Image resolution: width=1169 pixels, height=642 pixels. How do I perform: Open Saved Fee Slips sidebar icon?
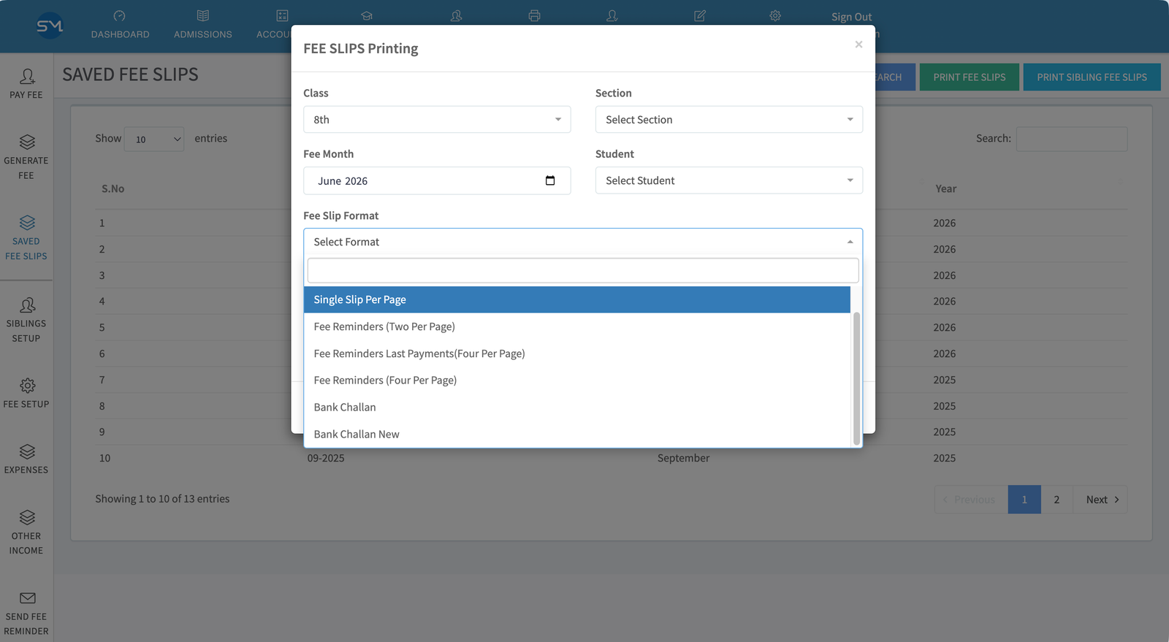(x=27, y=222)
